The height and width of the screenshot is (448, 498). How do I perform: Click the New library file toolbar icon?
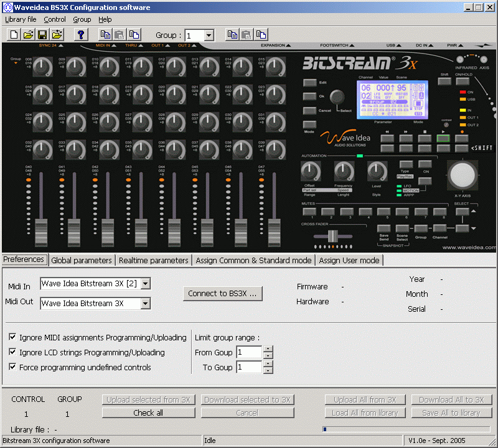pos(14,35)
